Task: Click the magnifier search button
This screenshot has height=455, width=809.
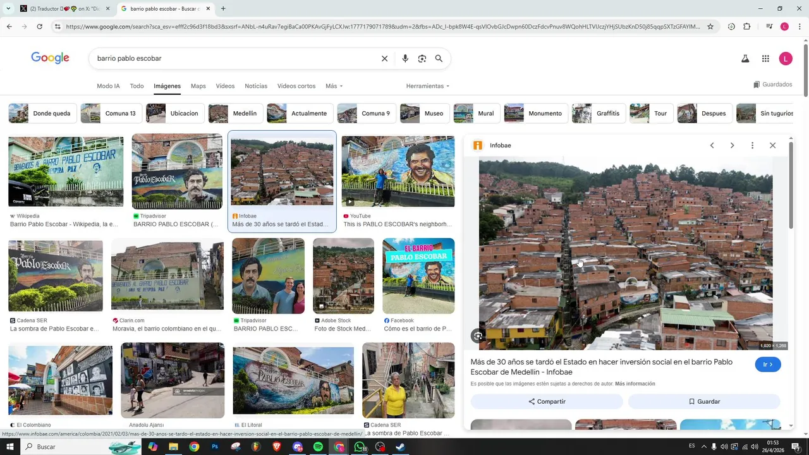Action: coord(439,58)
